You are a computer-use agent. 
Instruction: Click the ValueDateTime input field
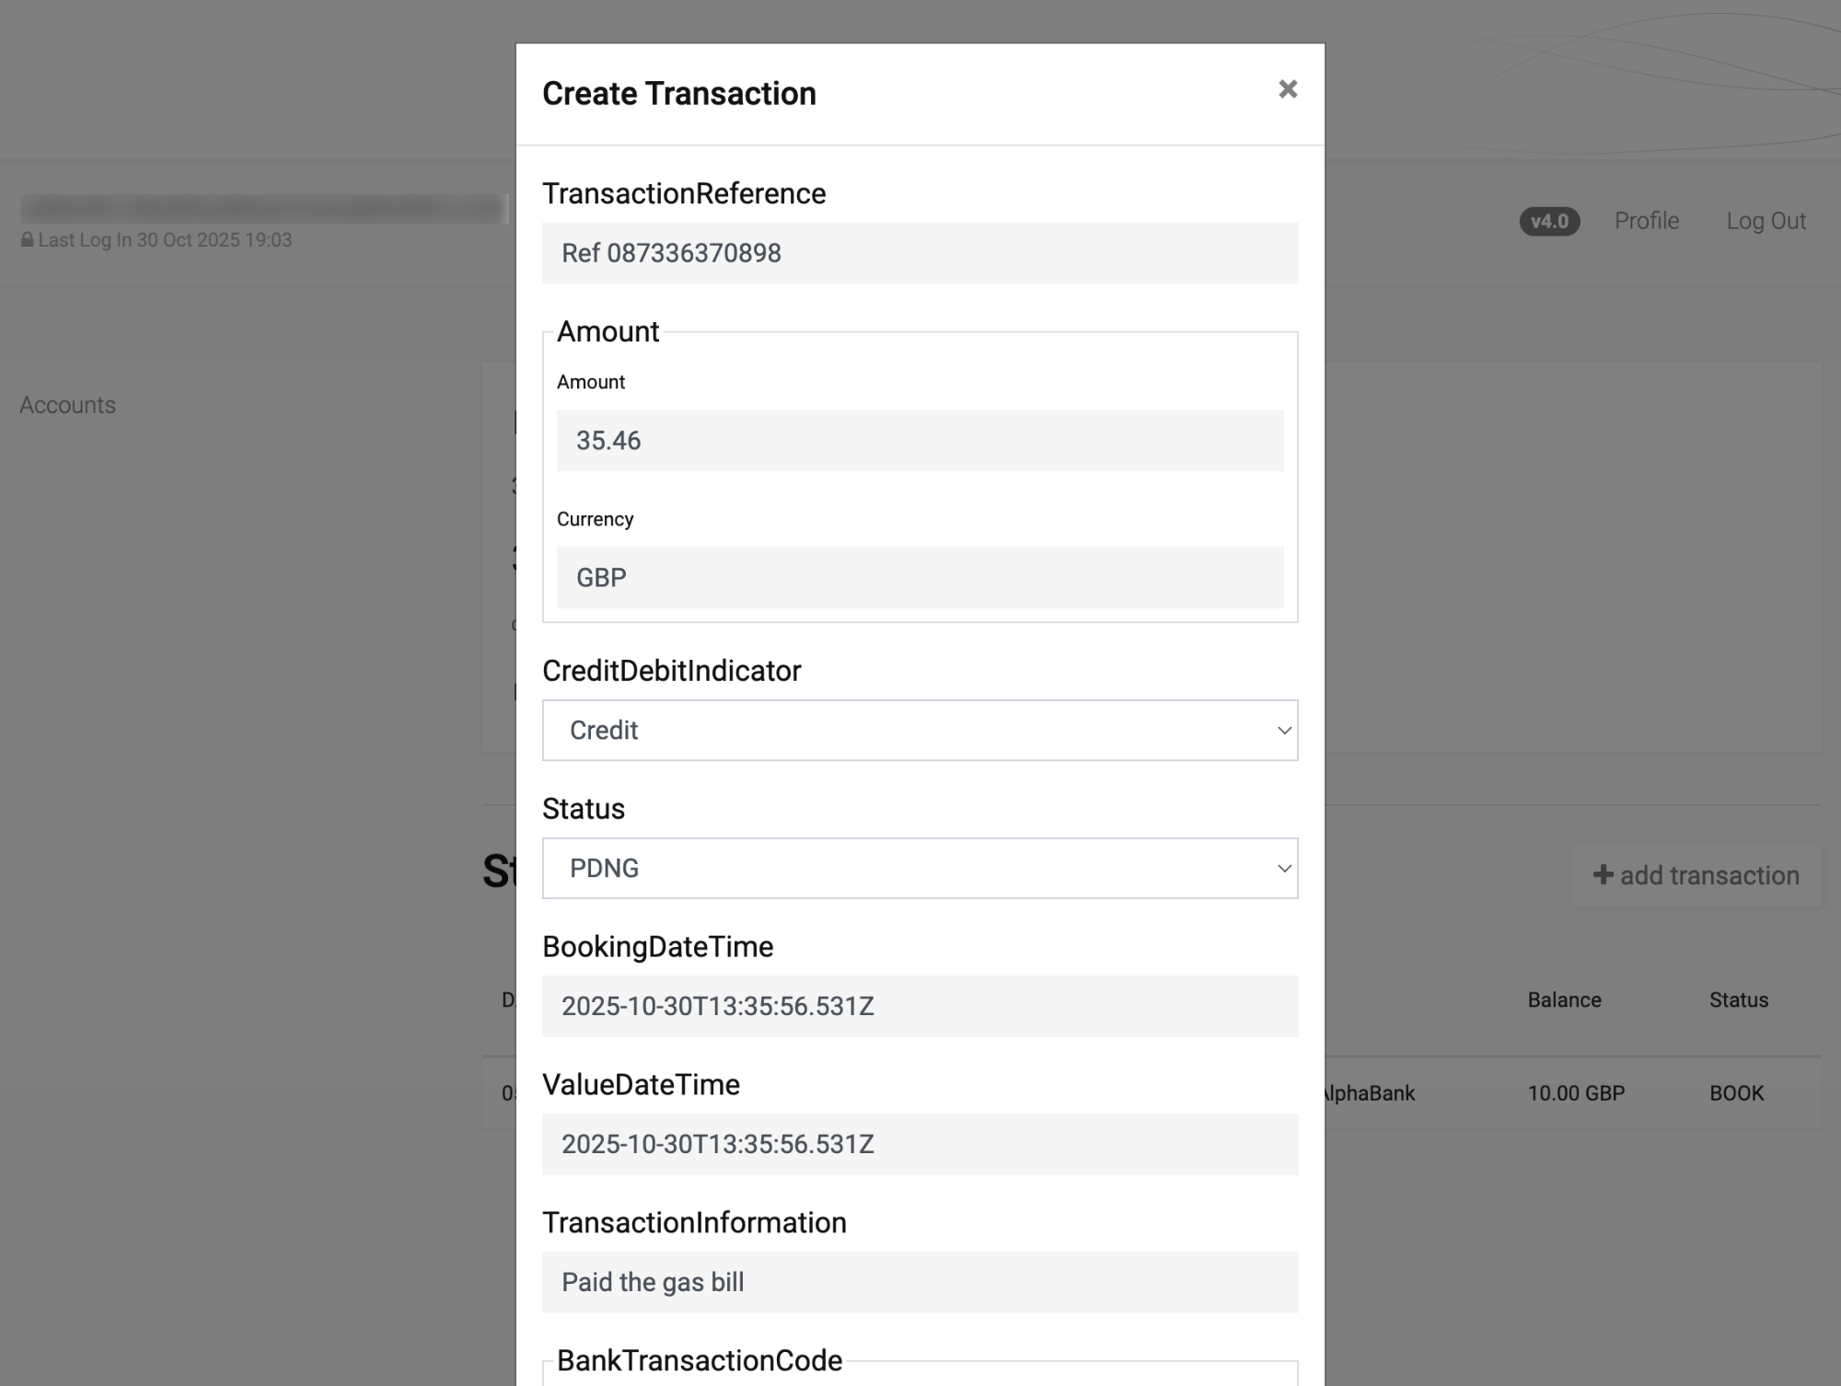point(920,1145)
